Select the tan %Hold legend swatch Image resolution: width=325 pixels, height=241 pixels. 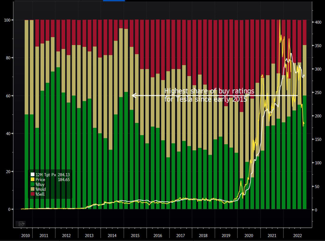pyautogui.click(x=32, y=189)
